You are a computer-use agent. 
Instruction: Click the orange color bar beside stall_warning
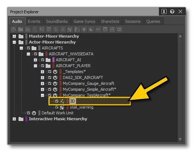point(68,107)
